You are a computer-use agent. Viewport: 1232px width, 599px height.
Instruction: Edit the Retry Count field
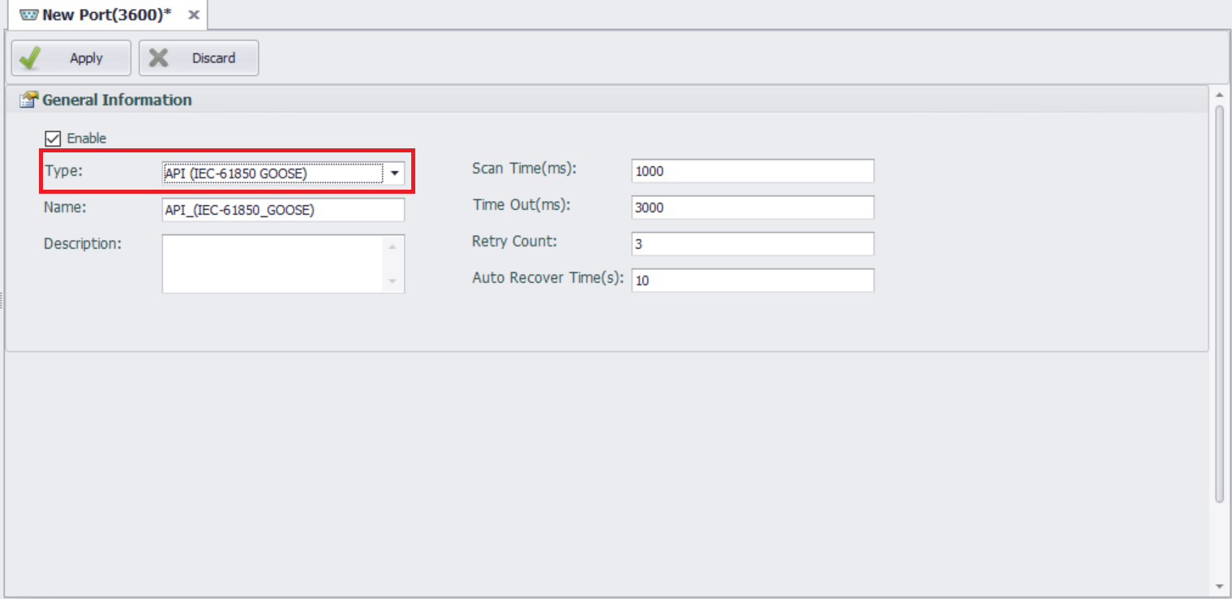pyautogui.click(x=752, y=244)
